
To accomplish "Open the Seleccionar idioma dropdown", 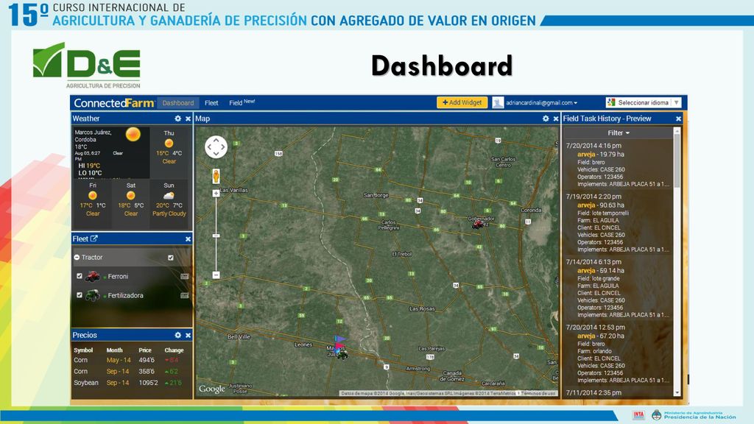I will [644, 102].
